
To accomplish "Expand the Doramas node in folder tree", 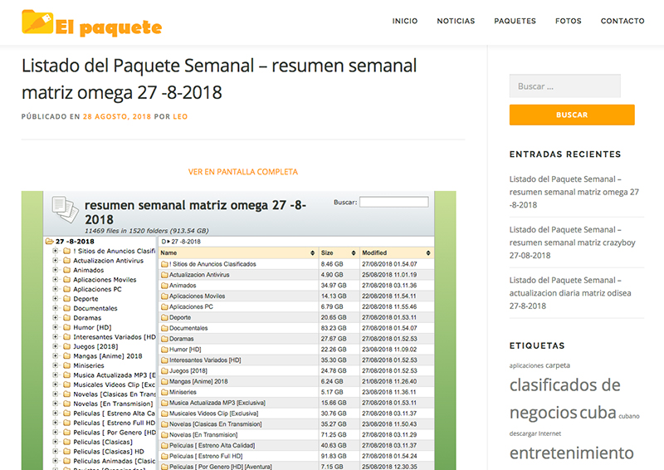I will pos(55,317).
